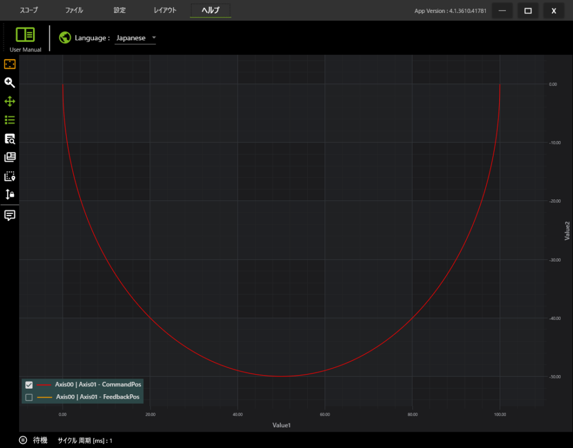Screen dimensions: 573x448
Task: Uncheck the CommandPos series checkbox
Action: [x=29, y=385]
